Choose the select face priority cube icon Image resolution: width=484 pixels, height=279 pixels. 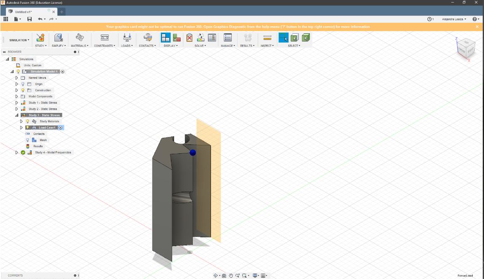[x=295, y=38]
